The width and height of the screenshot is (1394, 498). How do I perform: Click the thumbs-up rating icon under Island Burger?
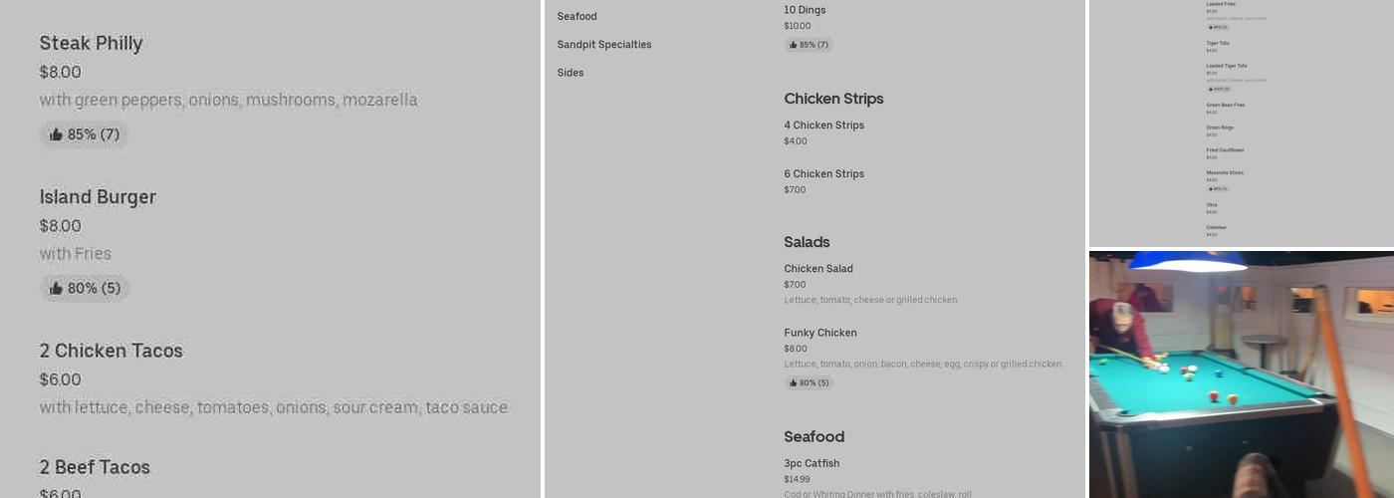point(56,289)
